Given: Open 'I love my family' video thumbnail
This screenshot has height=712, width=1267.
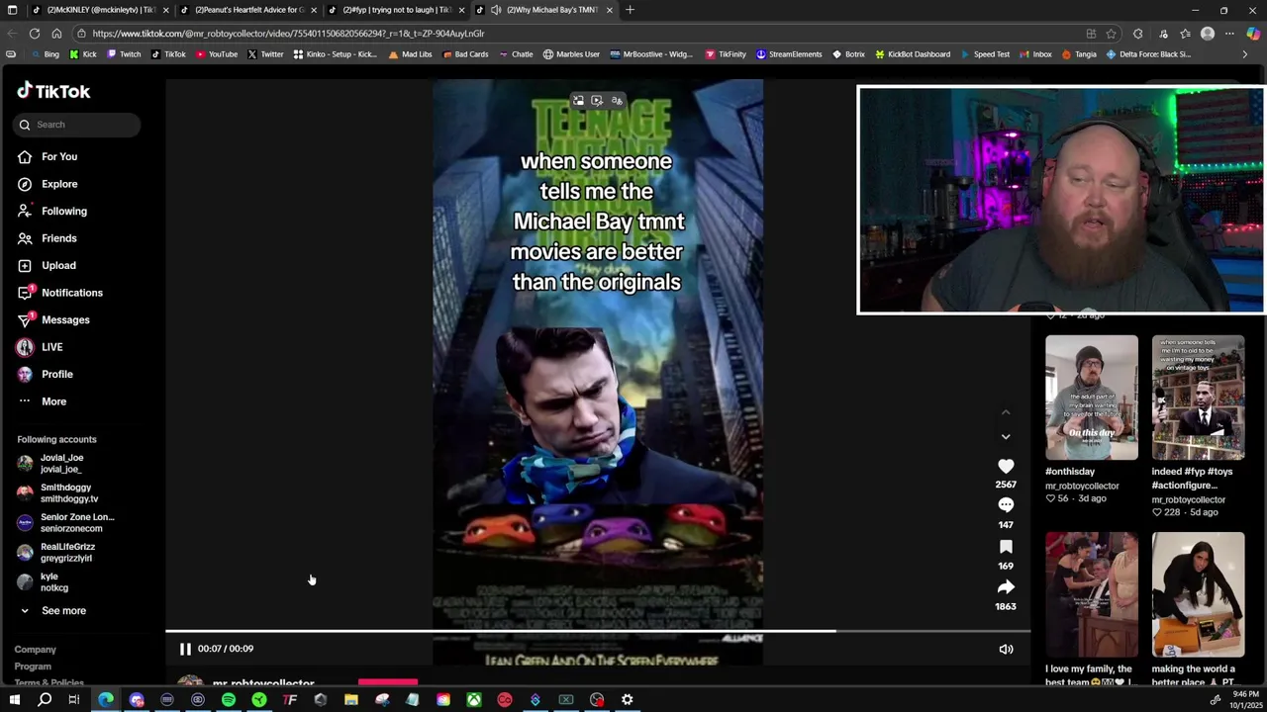Looking at the screenshot, I should point(1092,594).
